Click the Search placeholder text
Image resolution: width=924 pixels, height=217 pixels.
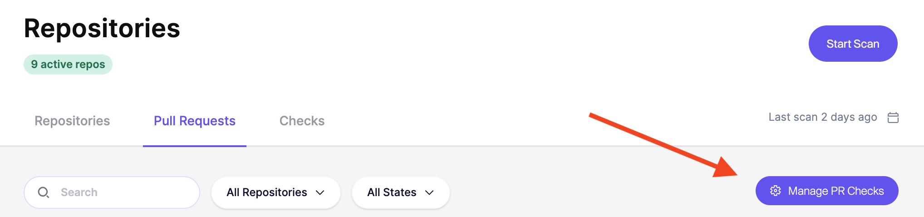tap(79, 192)
